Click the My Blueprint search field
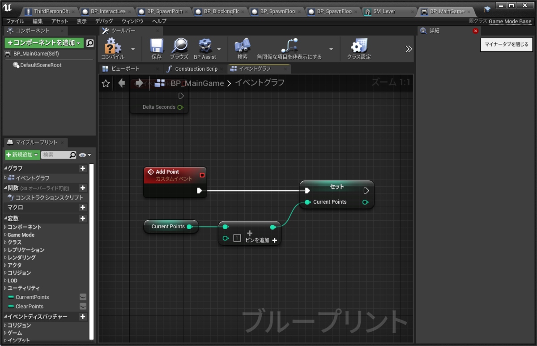537x346 pixels. coord(55,155)
